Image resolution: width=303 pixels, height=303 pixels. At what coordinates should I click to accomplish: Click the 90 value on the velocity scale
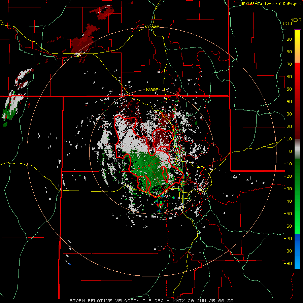click(289, 39)
